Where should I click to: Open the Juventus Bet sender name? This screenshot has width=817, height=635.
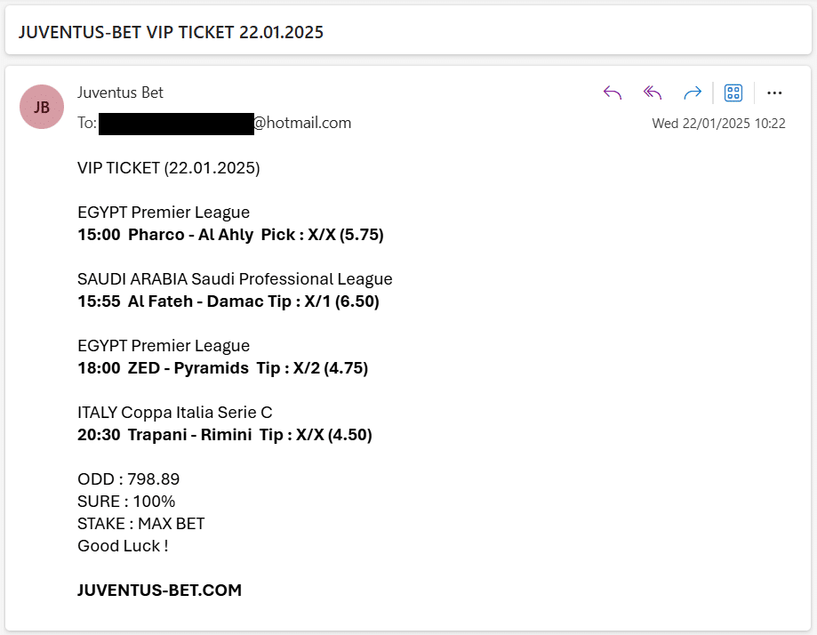120,92
